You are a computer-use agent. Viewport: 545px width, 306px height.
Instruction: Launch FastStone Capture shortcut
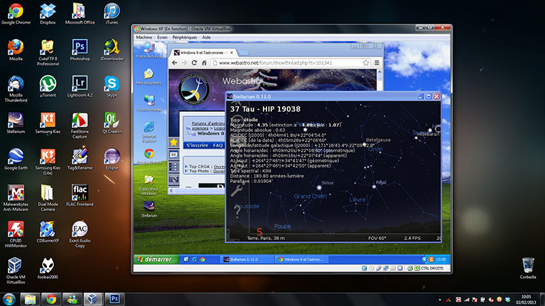[x=80, y=126]
